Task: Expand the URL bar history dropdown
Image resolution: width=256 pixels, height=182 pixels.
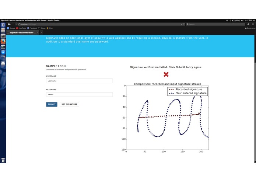Action: point(181,24)
